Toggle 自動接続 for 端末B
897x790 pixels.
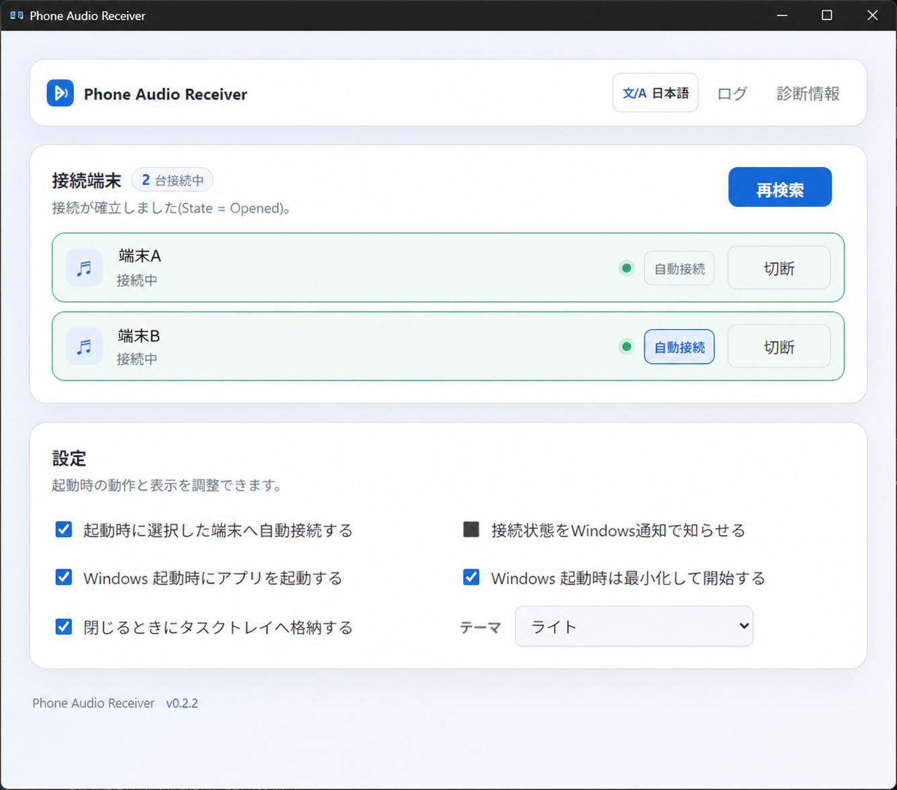point(679,347)
